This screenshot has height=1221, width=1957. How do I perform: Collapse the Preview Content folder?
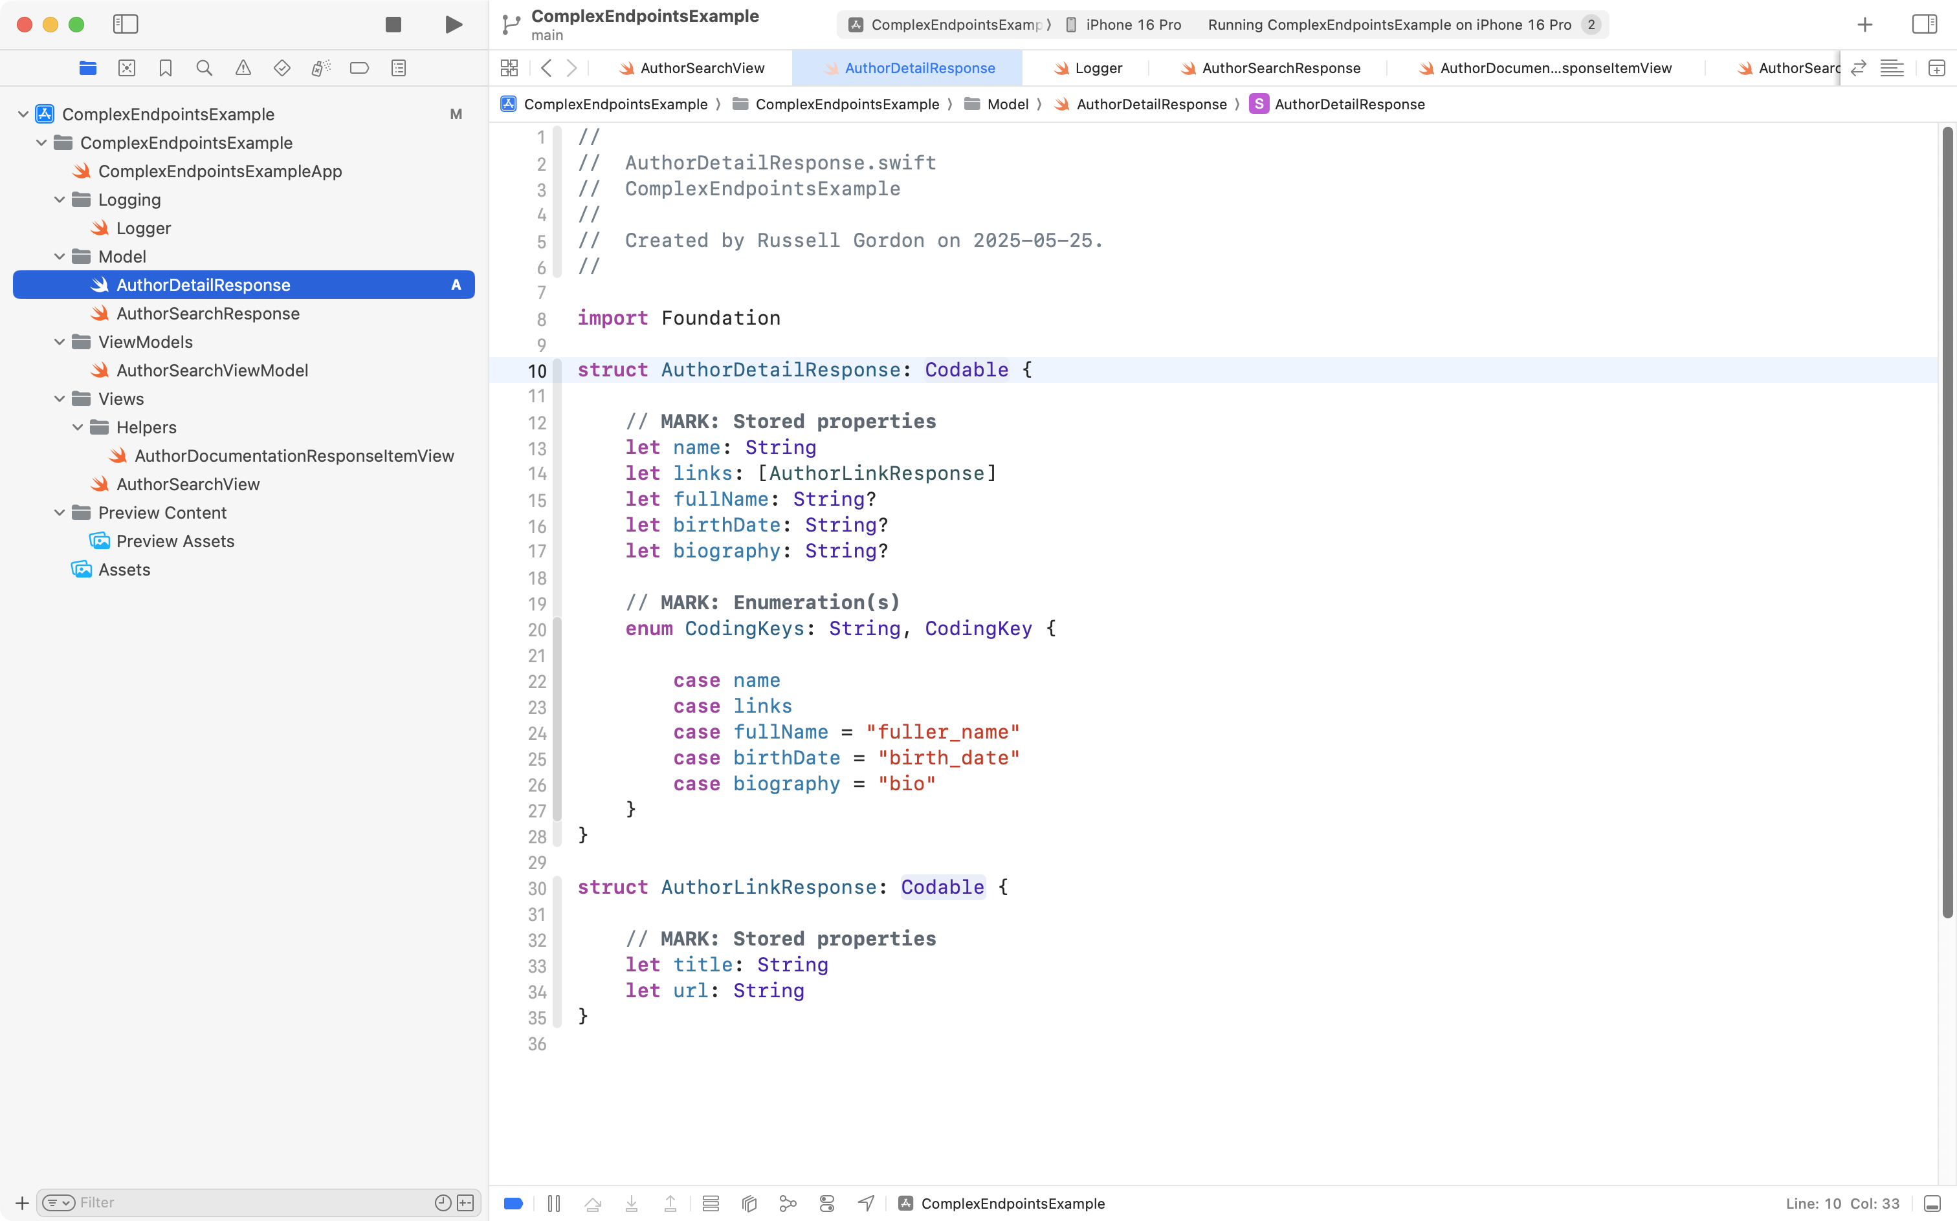(59, 513)
